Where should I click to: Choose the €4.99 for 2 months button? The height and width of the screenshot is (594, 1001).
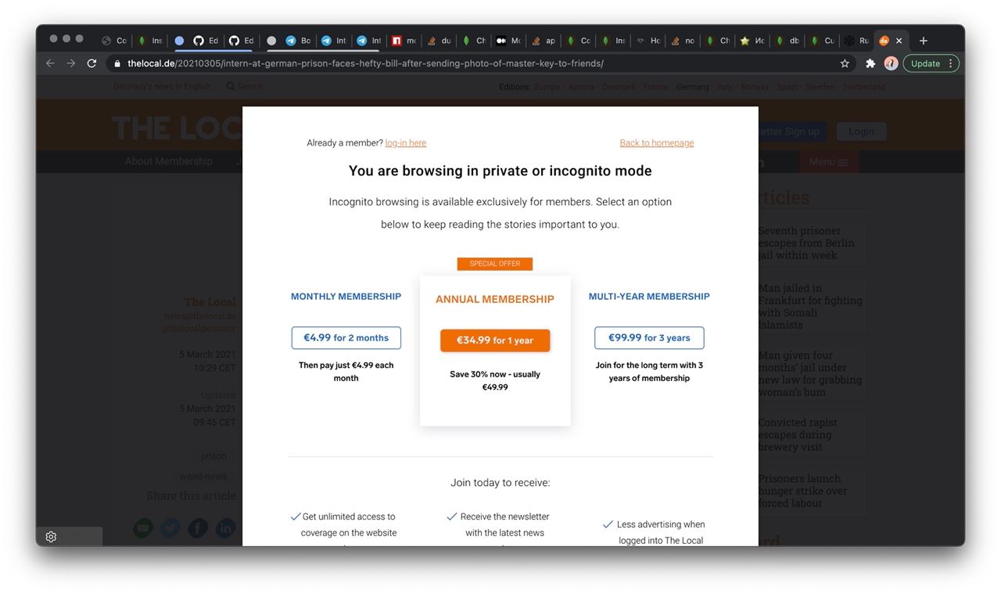pos(346,338)
